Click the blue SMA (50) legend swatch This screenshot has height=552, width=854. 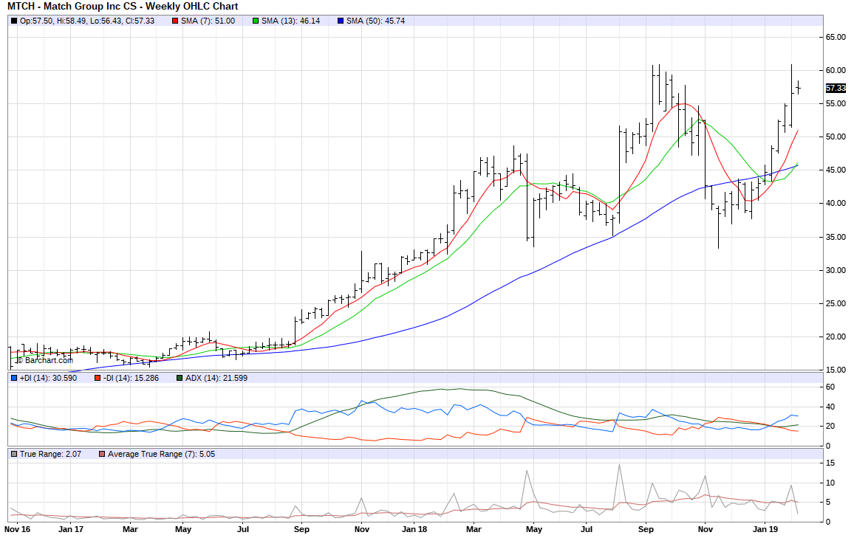pyautogui.click(x=340, y=21)
